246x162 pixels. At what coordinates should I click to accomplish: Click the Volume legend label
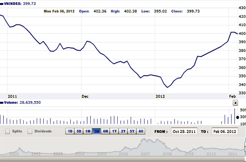tap(11, 102)
